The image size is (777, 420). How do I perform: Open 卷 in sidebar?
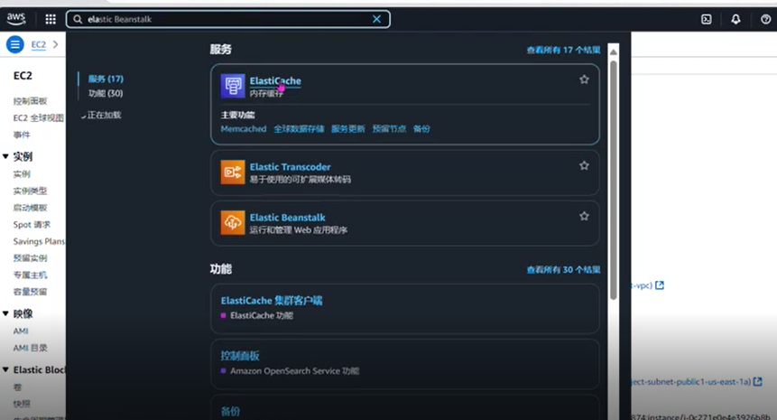point(17,387)
